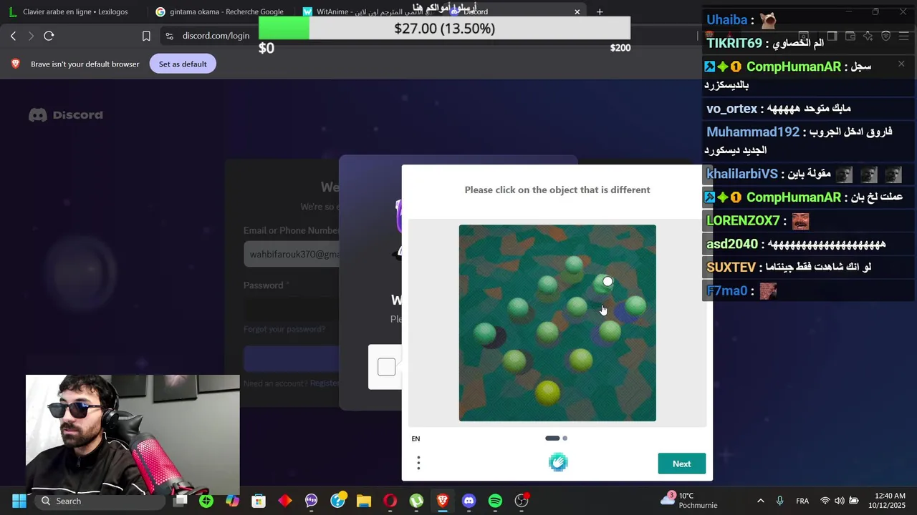Viewport: 917px width, 515px height.
Task: Click username Muhammad192 in the chat overlay
Action: point(752,132)
